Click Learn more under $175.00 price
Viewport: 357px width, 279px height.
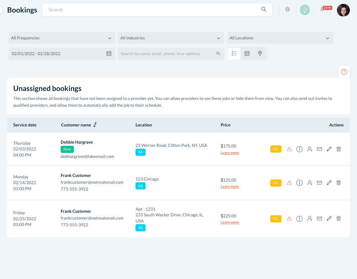pos(230,153)
